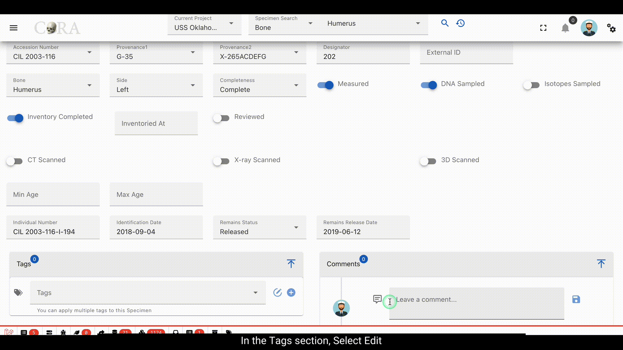Click the commenter avatar in Comments
The width and height of the screenshot is (623, 350).
[x=341, y=308]
